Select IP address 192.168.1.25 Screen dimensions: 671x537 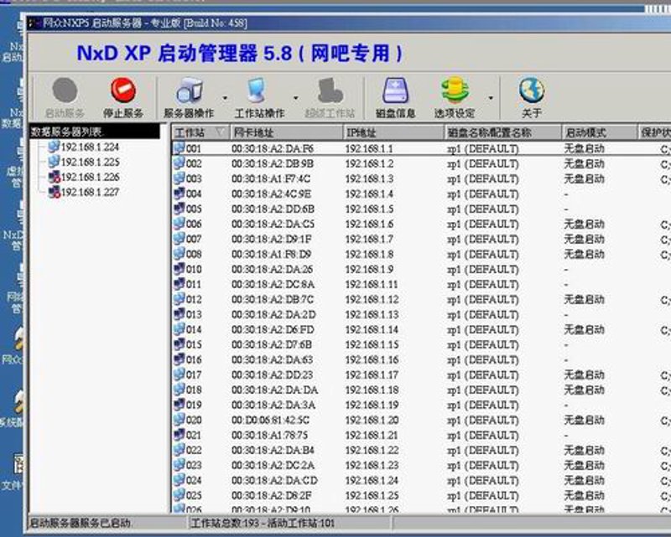[x=372, y=495]
